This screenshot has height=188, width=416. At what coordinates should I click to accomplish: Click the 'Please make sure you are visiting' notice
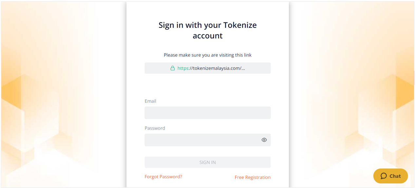coord(208,55)
